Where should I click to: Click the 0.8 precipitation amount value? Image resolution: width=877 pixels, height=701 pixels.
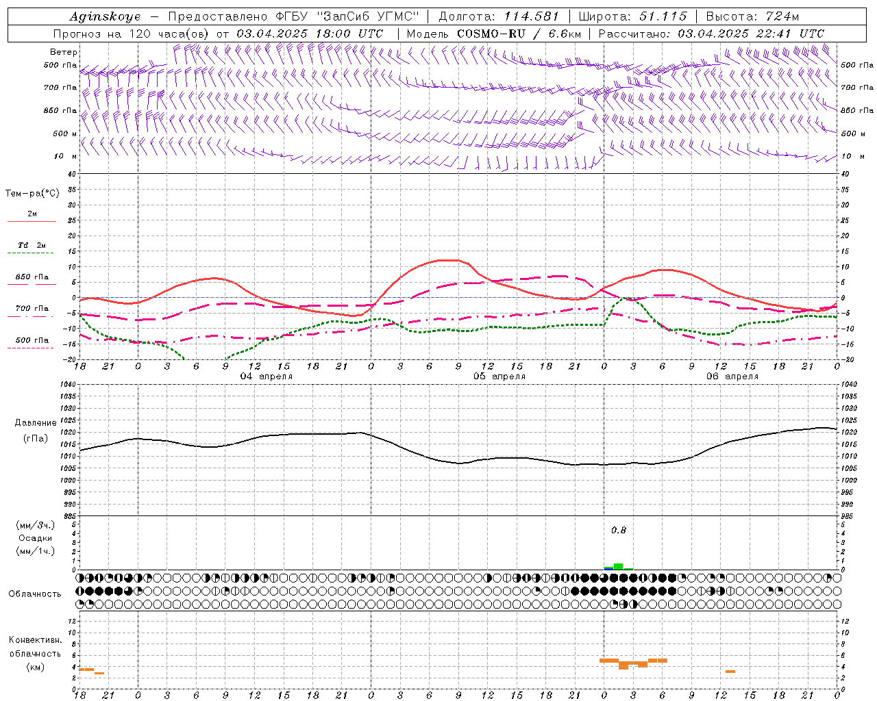[x=619, y=531]
